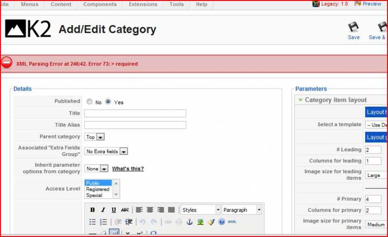Open the Extensions menu

pyautogui.click(x=143, y=4)
